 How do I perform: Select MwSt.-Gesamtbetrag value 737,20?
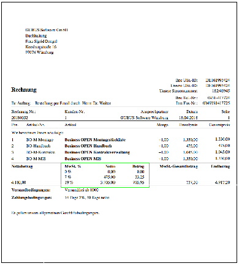[x=192, y=182]
